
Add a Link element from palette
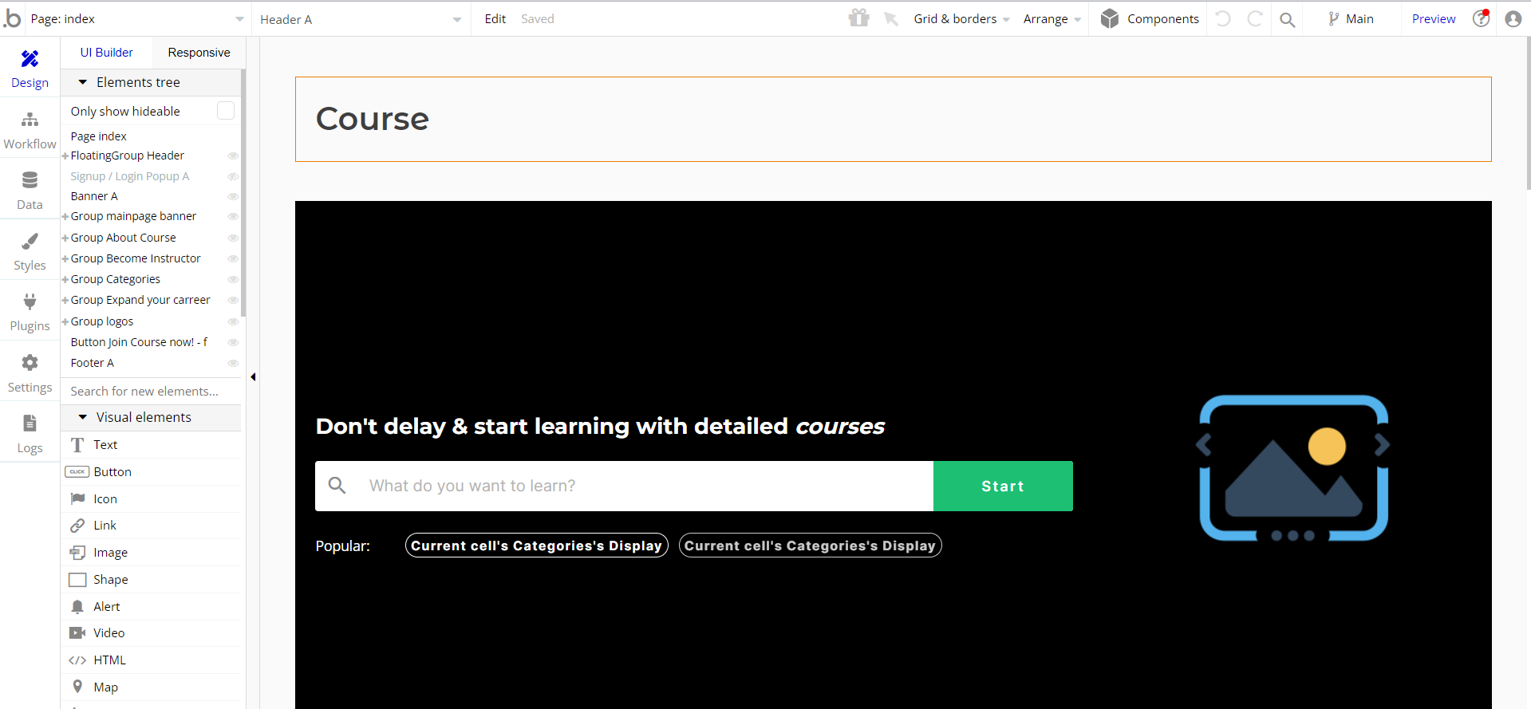152,526
